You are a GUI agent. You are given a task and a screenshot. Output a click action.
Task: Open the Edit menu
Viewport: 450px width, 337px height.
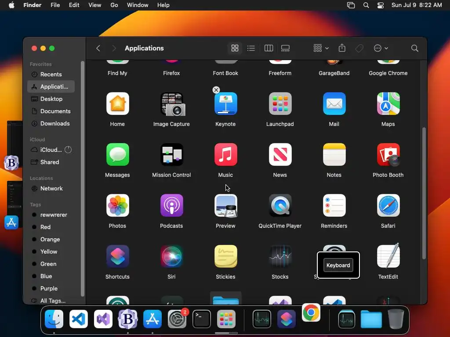point(74,5)
